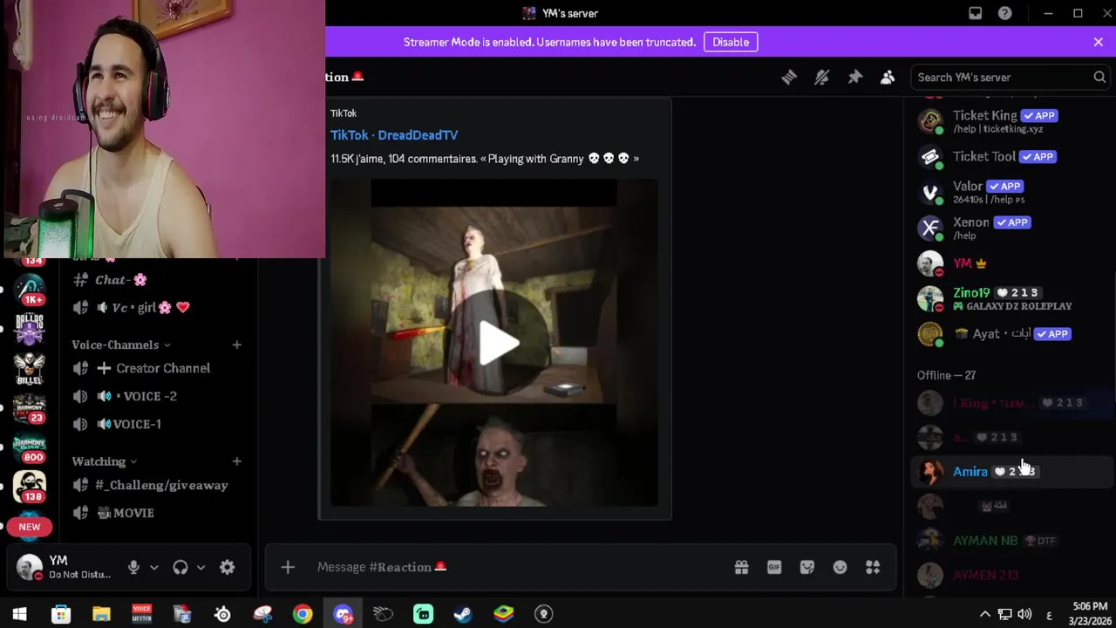The width and height of the screenshot is (1116, 628).
Task: Dismiss the Streamer Mode banner
Action: pyautogui.click(x=1098, y=42)
